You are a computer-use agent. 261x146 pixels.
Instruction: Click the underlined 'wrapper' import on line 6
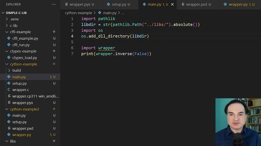pyautogui.click(x=106, y=48)
